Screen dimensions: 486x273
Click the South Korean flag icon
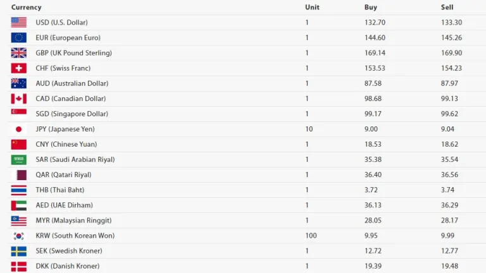(18, 236)
